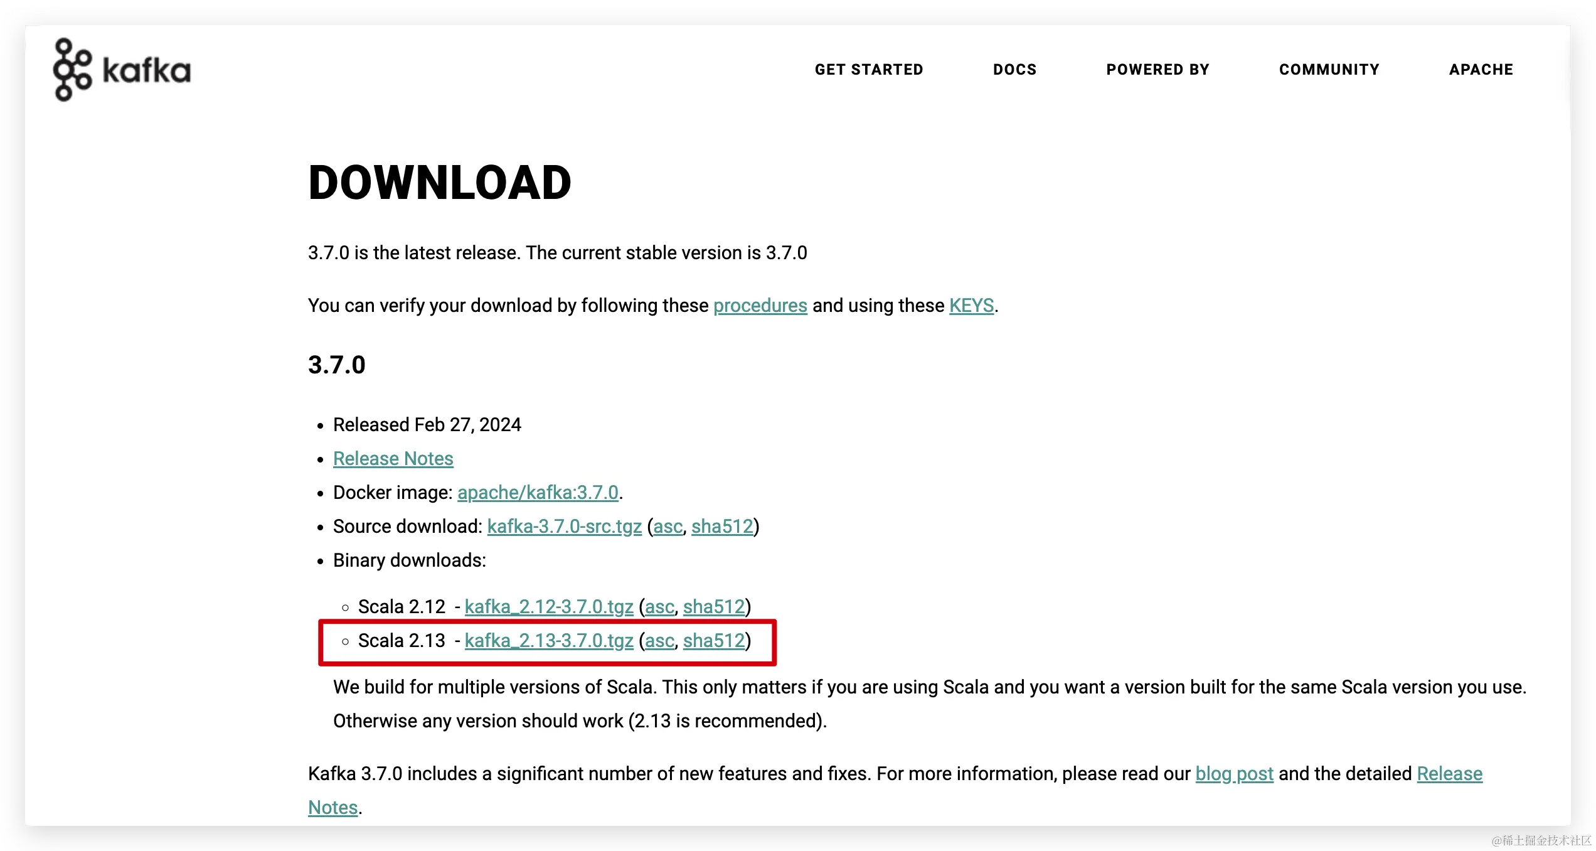This screenshot has width=1596, height=851.
Task: Click the 'Binary downloads:' label
Action: pyautogui.click(x=410, y=560)
